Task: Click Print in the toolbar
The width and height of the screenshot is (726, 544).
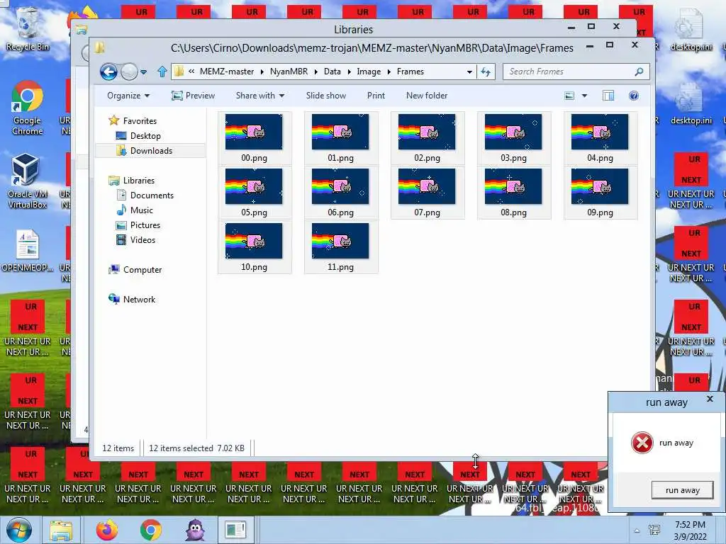Action: tap(376, 96)
